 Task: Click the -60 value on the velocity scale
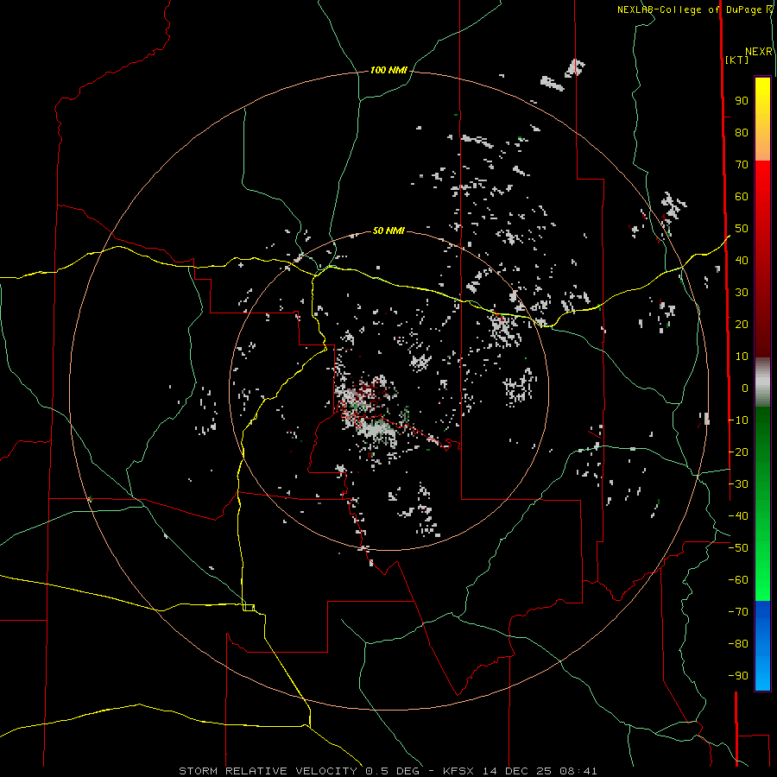(738, 580)
